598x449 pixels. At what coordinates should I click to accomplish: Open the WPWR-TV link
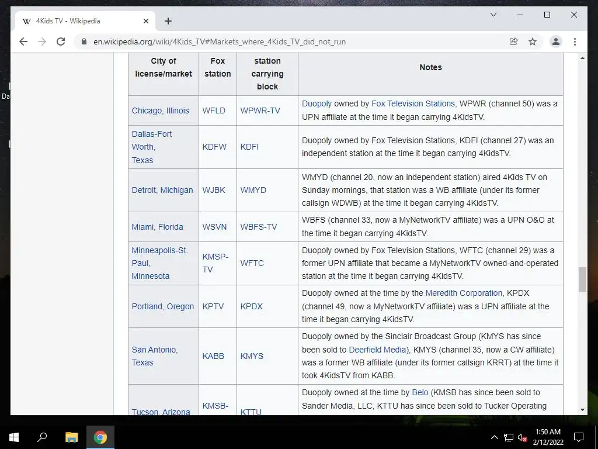click(x=260, y=110)
